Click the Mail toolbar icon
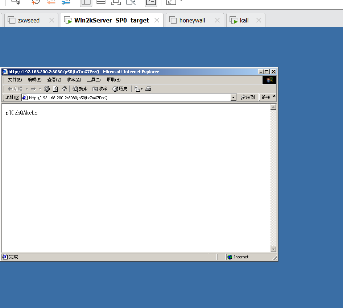343x308 pixels. (x=137, y=89)
